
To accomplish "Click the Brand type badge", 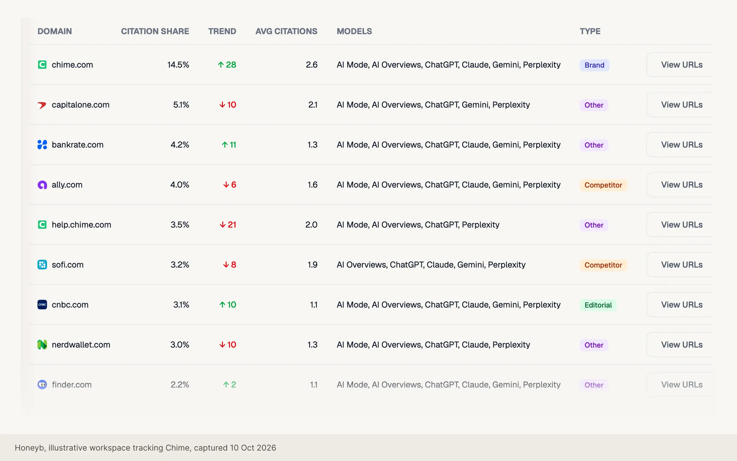I will tap(595, 65).
